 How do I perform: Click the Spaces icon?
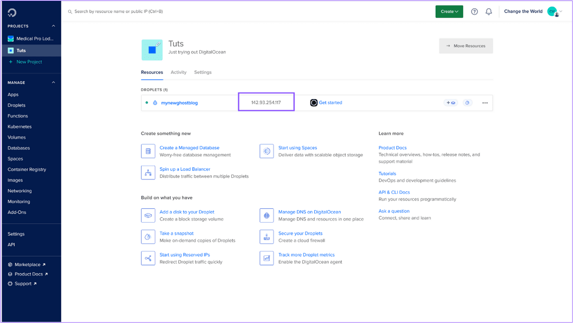pyautogui.click(x=267, y=151)
